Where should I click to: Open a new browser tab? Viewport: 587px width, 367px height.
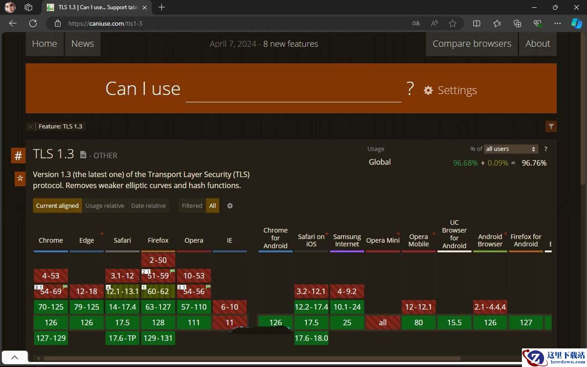click(x=161, y=7)
